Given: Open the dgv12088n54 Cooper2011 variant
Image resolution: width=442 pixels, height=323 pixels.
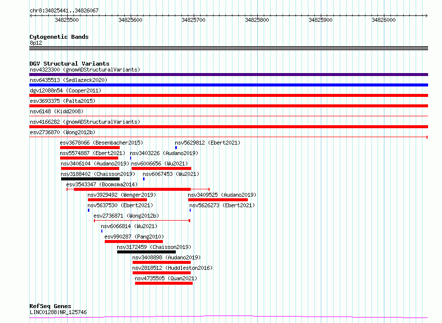Looking at the screenshot, I should tap(66, 90).
